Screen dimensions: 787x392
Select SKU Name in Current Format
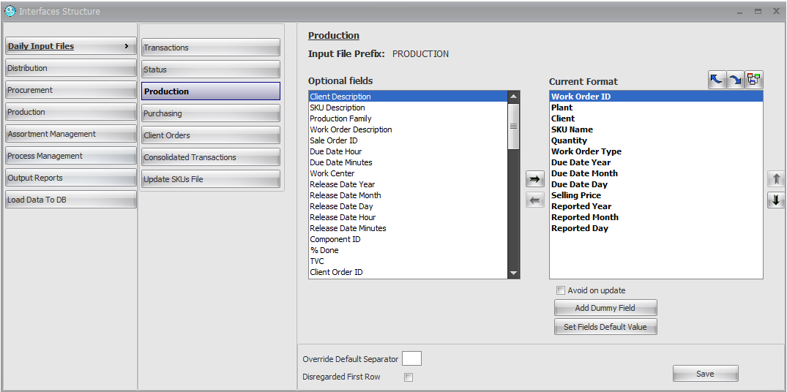[x=656, y=130]
